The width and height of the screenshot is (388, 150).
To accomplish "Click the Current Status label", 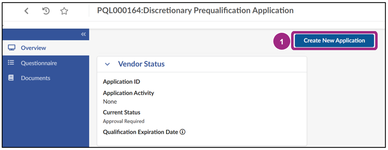I will 121,112.
